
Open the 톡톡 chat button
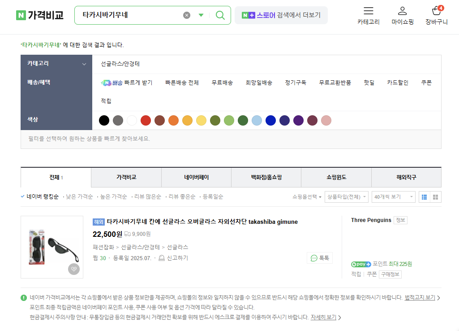tap(320, 258)
